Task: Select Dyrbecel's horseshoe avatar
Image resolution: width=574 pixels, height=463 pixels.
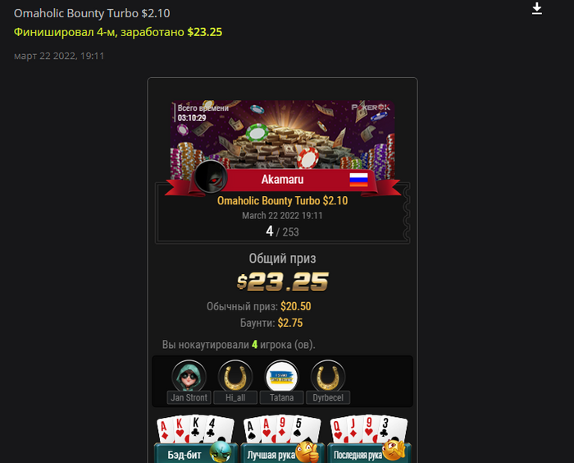Action: pyautogui.click(x=328, y=376)
